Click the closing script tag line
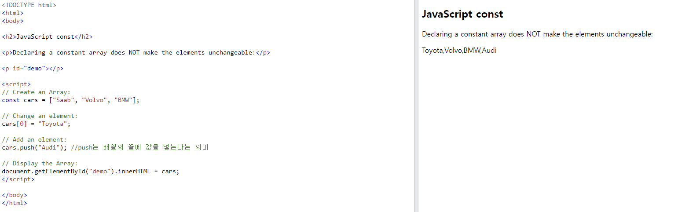Viewport: 689px width, 212px height. 18,179
